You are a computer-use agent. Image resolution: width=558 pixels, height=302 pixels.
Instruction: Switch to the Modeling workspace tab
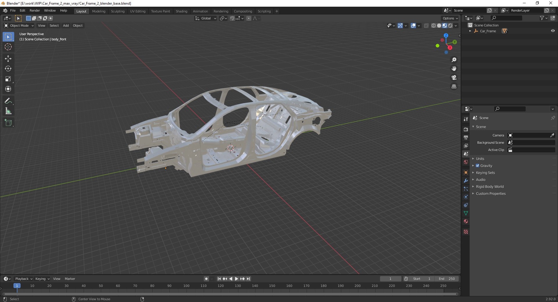point(99,11)
